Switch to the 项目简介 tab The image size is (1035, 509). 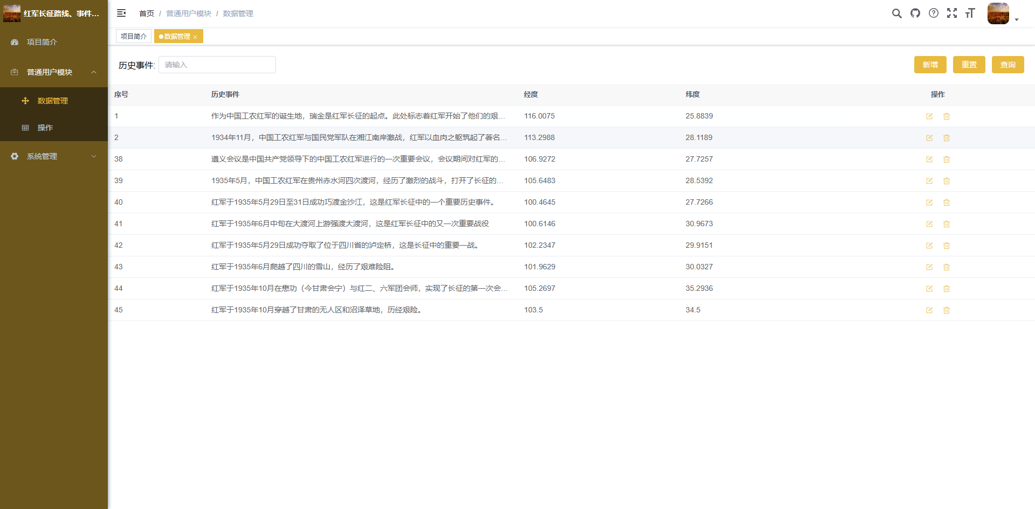click(x=134, y=36)
